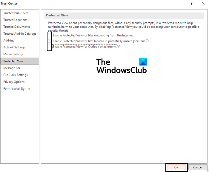Confirm changes with the OK button

pyautogui.click(x=176, y=167)
